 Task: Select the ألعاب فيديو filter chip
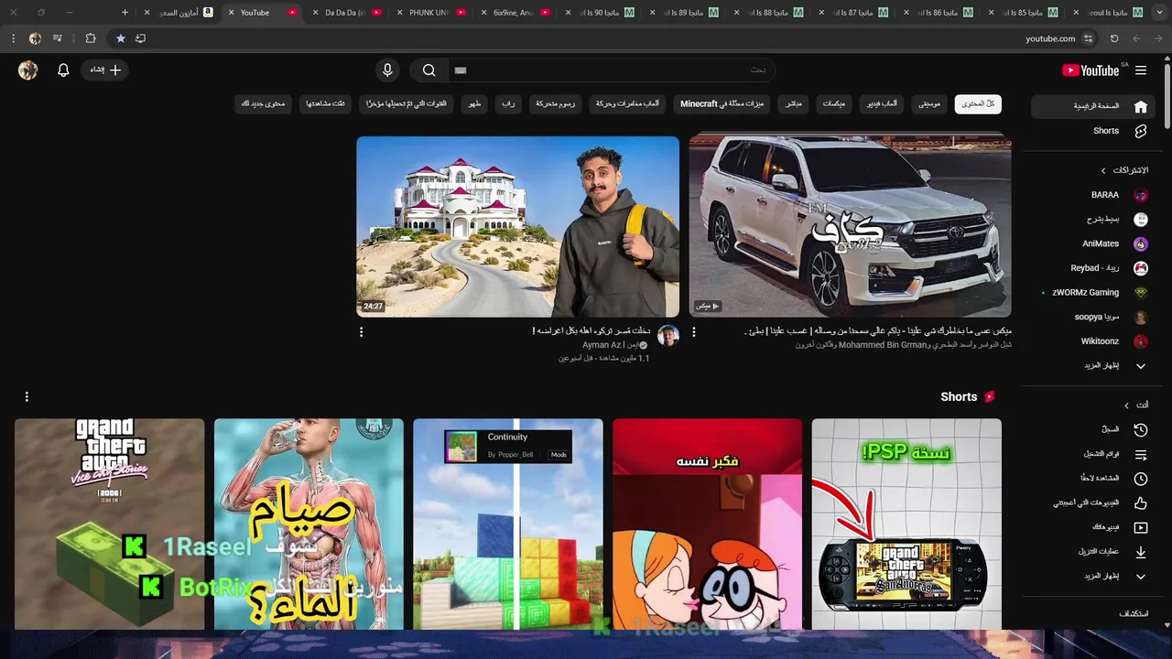(883, 104)
